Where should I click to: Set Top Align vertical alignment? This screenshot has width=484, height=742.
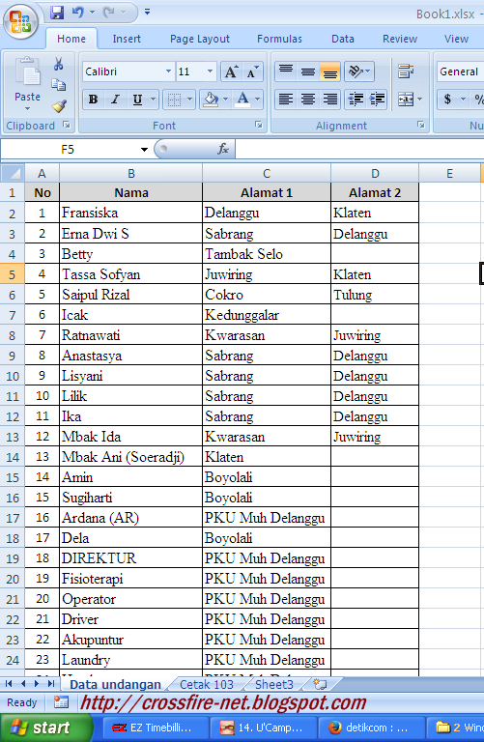click(x=286, y=71)
